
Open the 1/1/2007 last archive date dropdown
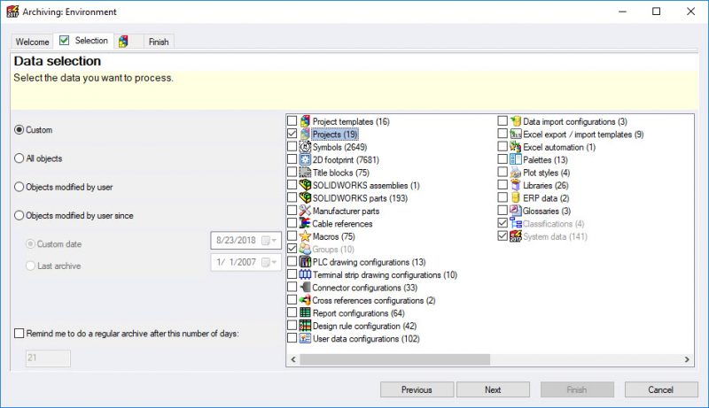pos(269,262)
